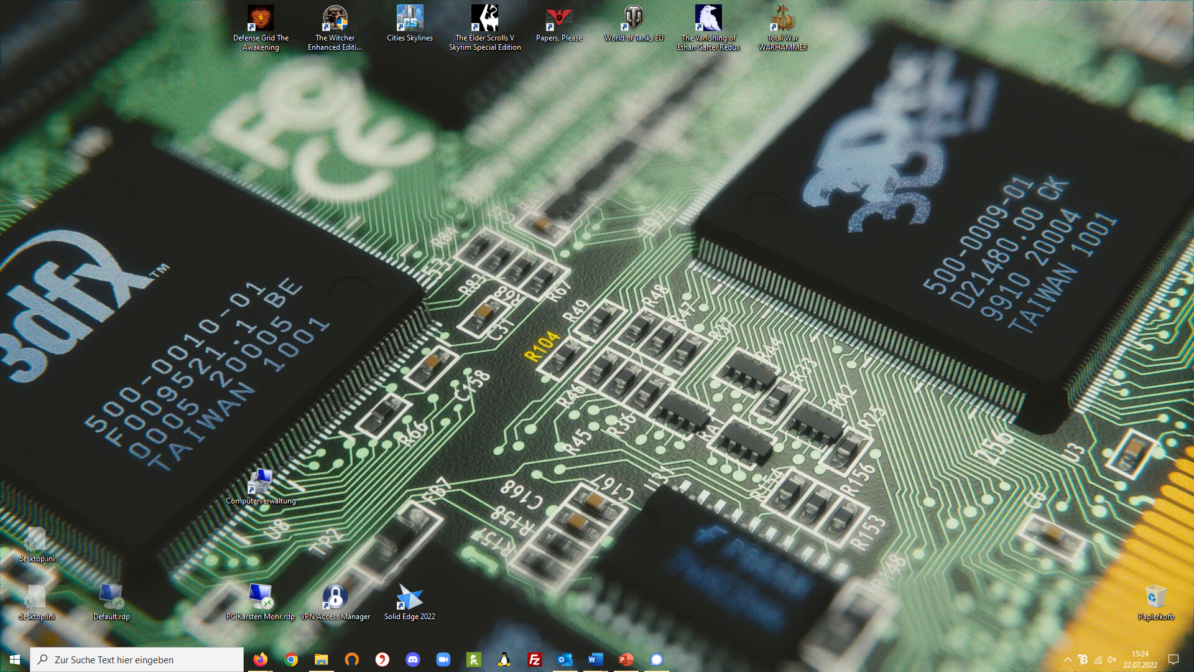The height and width of the screenshot is (672, 1194).
Task: Select the PC Karsten Mohr.rdp file
Action: pos(261,603)
